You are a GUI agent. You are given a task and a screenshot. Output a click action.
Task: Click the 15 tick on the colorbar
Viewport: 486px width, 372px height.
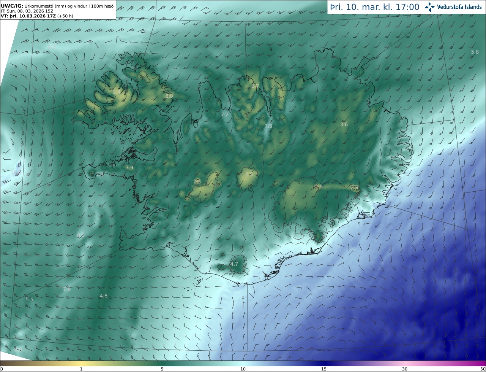point(324,369)
